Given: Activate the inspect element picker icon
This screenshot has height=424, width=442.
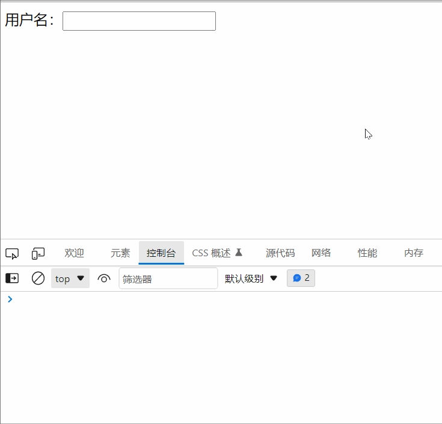Looking at the screenshot, I should (12, 253).
